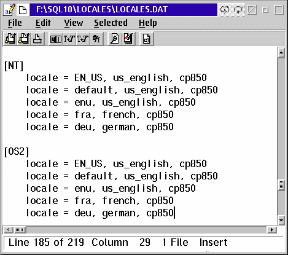Click the second T-to-T font style icon
This screenshot has height=255, width=288.
click(83, 39)
